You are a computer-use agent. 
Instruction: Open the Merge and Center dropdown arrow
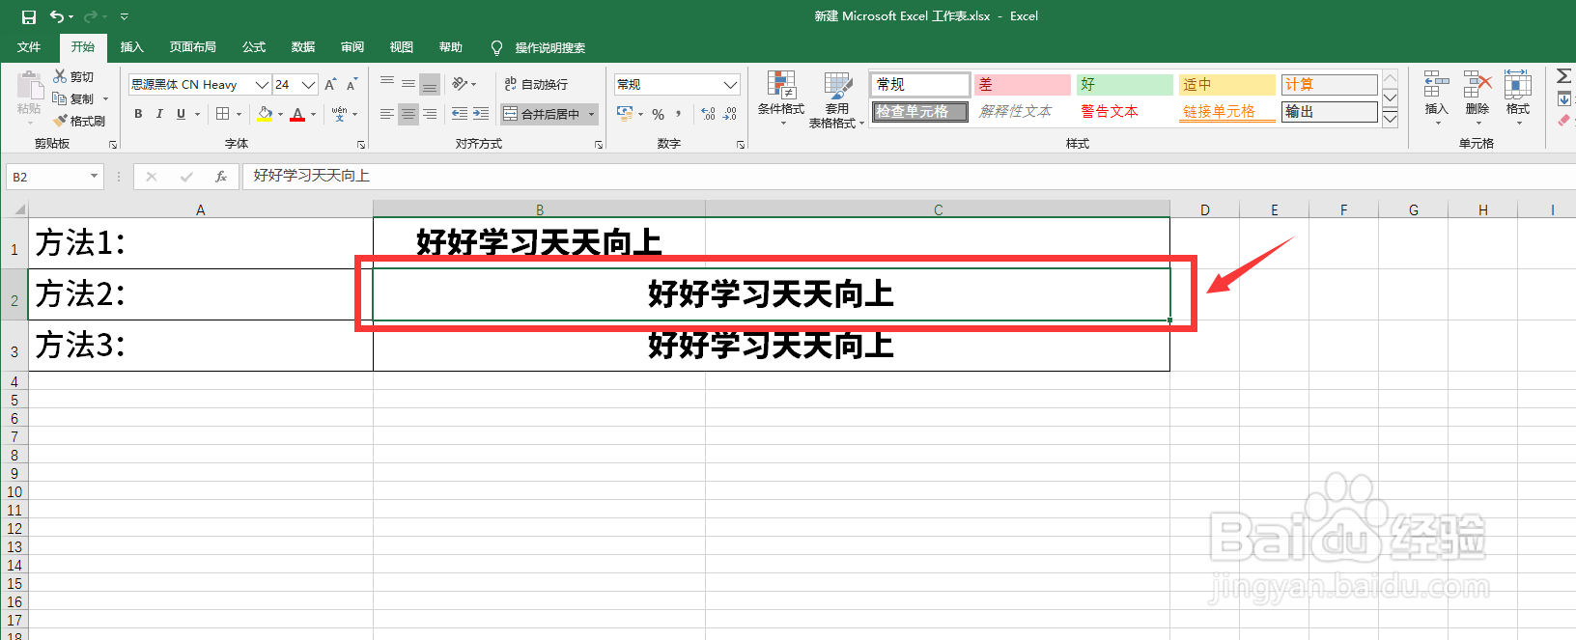click(591, 114)
